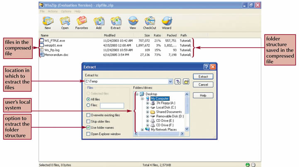Screen dimensions: 299x167
Task: Click the Local Disk (C:) drive icon
Action: pos(153,107)
